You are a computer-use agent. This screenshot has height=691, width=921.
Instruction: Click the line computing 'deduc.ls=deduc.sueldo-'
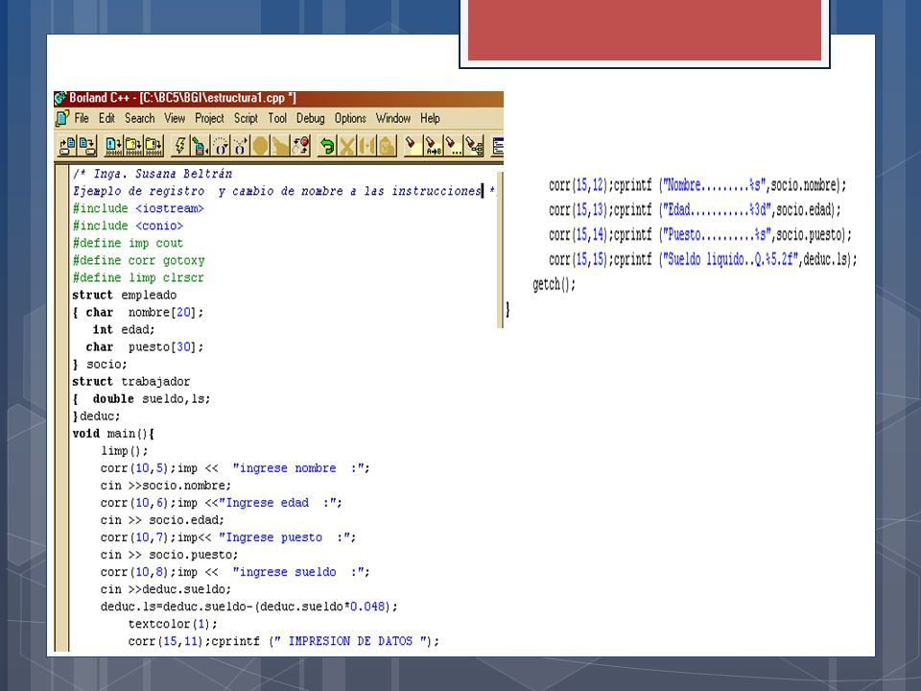(x=249, y=607)
